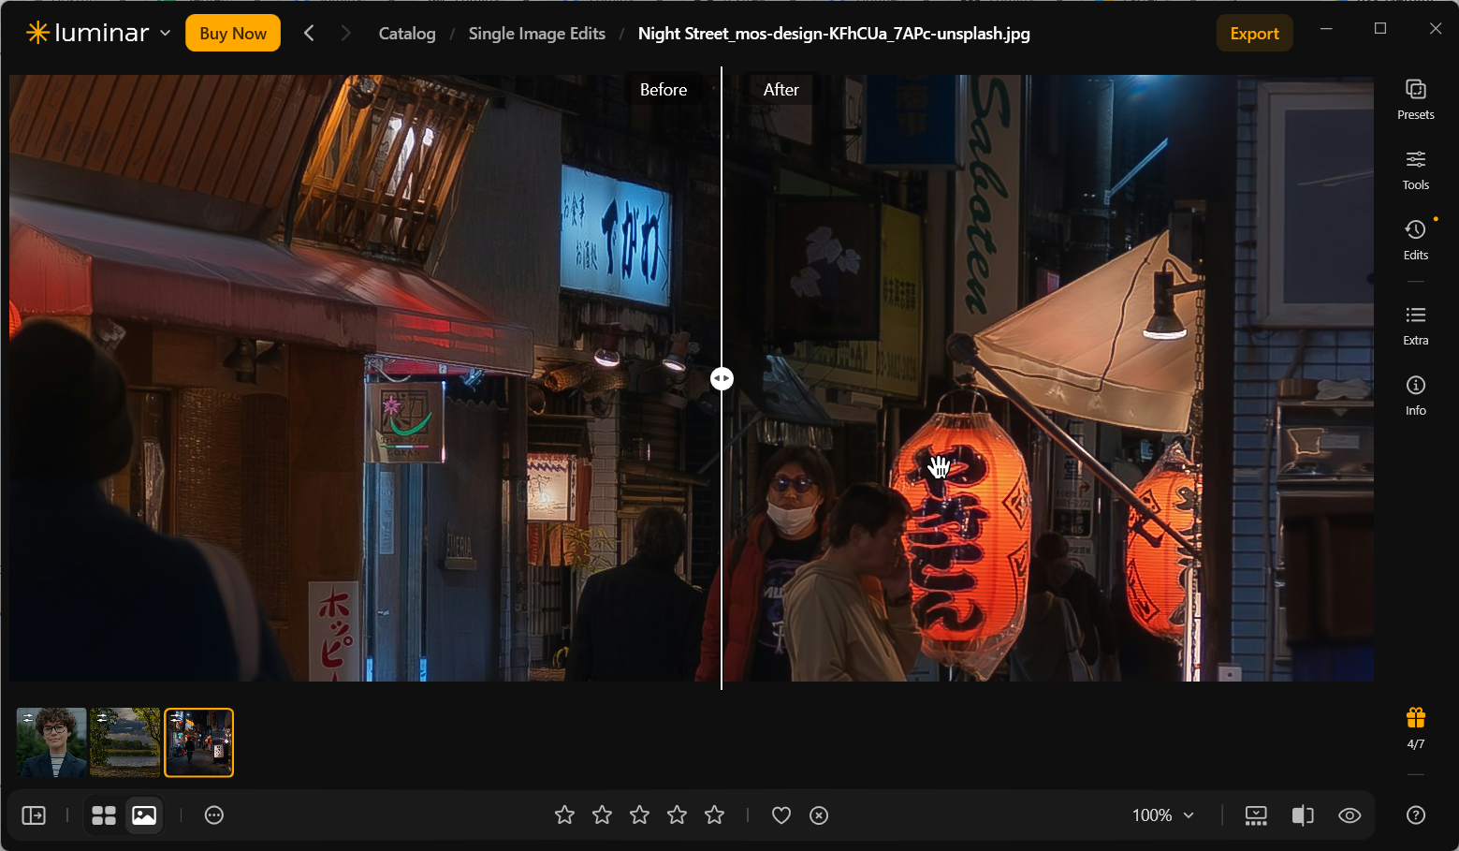Open the Presets panel

1415,100
